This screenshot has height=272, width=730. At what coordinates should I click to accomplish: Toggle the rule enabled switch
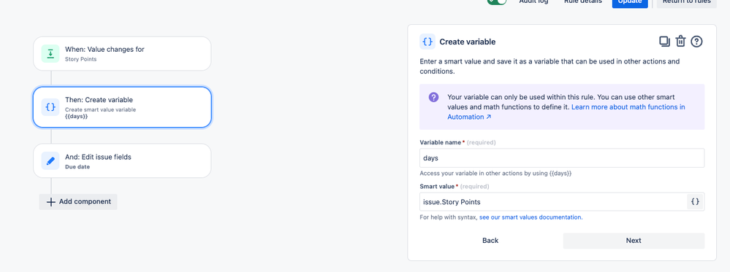(497, 1)
